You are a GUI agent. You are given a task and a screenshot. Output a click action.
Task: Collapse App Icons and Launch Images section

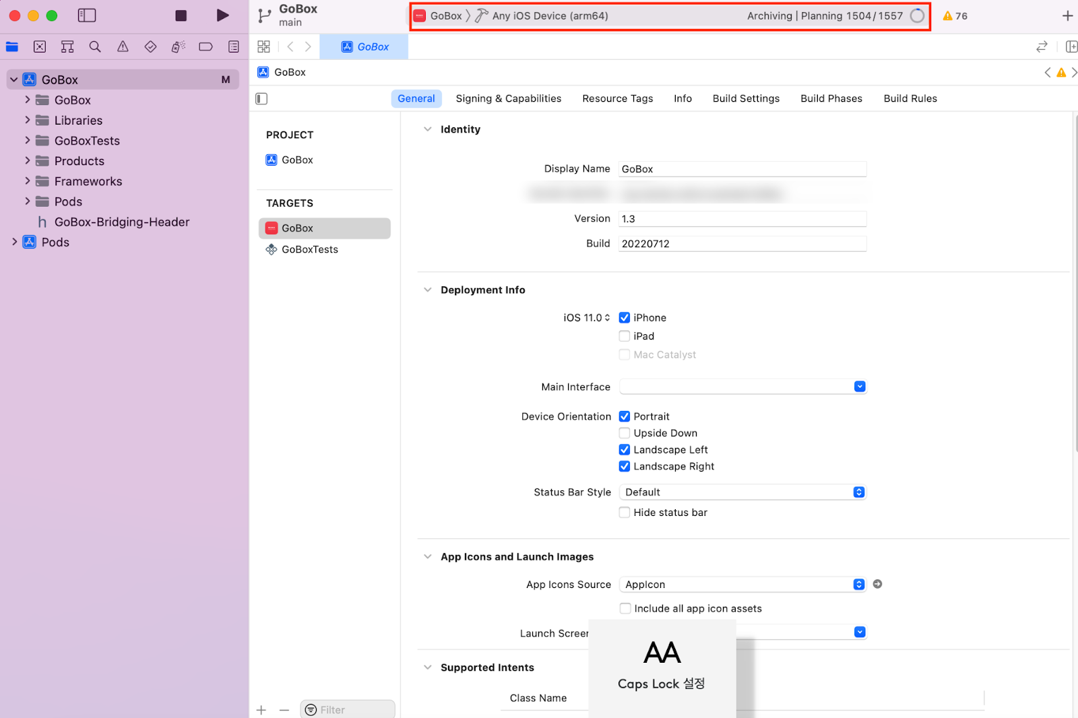pyautogui.click(x=427, y=556)
